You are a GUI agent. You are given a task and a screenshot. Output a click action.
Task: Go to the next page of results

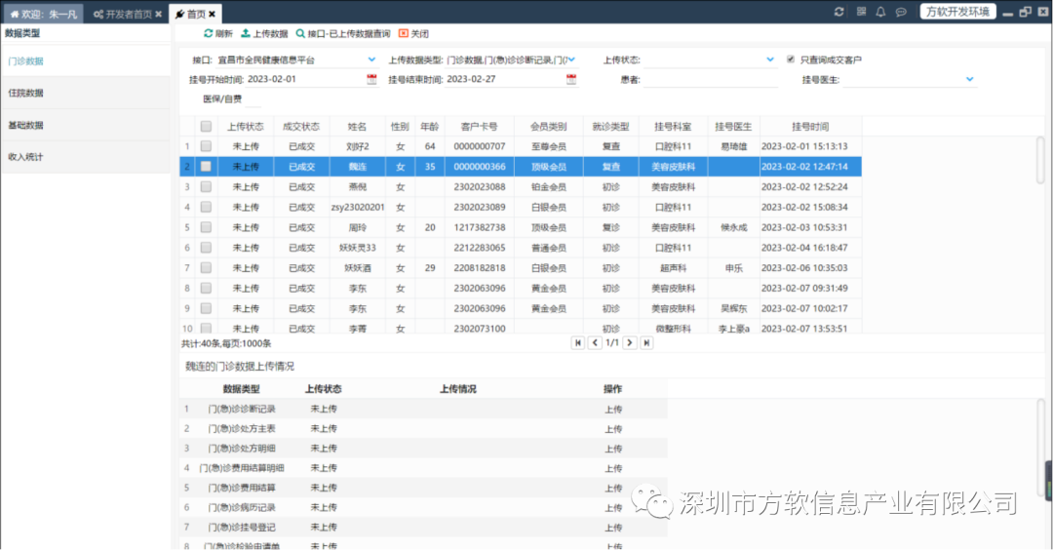tap(630, 342)
